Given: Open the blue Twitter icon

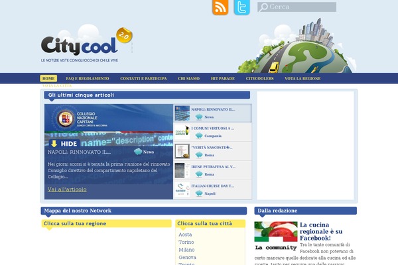Looking at the screenshot, I should 241,7.
